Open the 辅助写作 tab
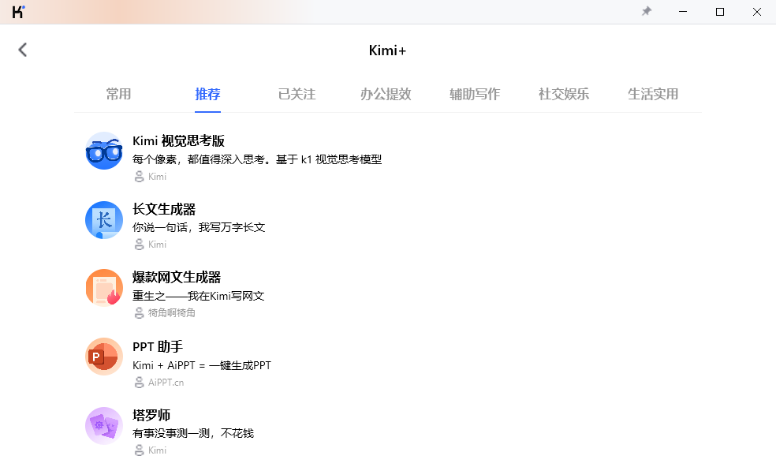Screen dimensions: 776x467 pyautogui.click(x=475, y=94)
